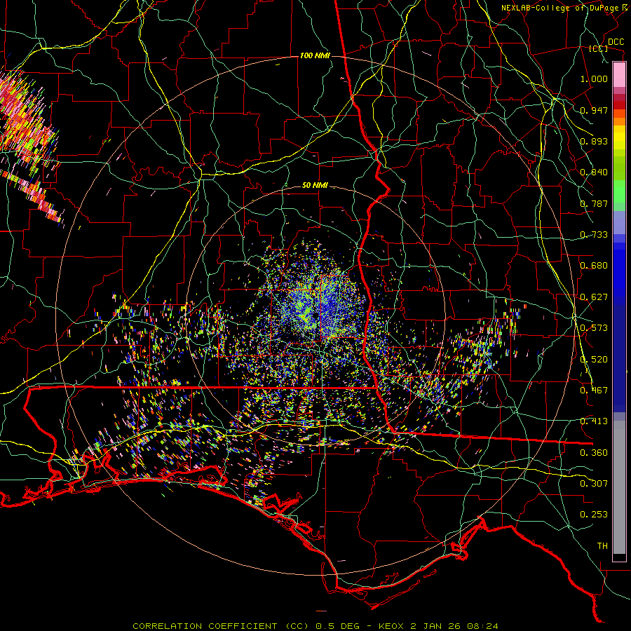This screenshot has width=631, height=631.
Task: Click the 0.360 scale value
Action: click(594, 453)
